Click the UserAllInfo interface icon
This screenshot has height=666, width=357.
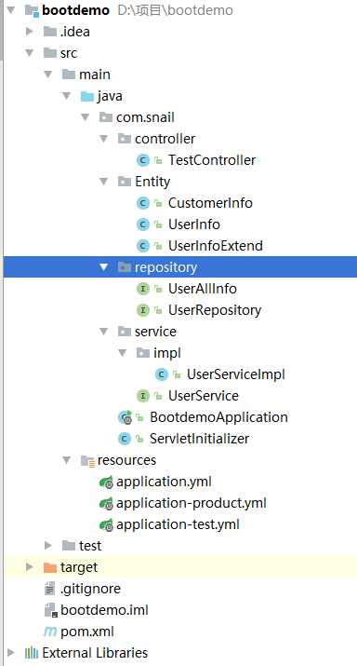pyautogui.click(x=143, y=289)
